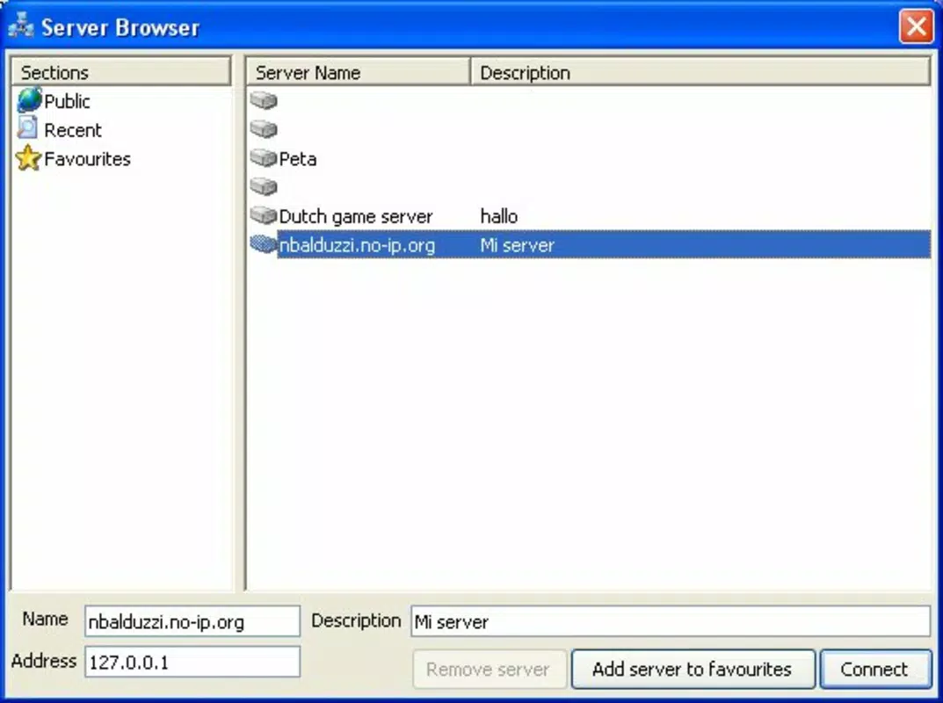
Task: Click Add server to favourites
Action: click(693, 669)
